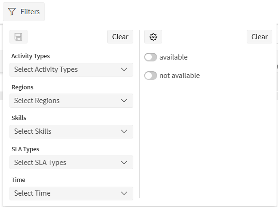This screenshot has width=278, height=207.
Task: Toggle the not available switch
Action: 150,76
